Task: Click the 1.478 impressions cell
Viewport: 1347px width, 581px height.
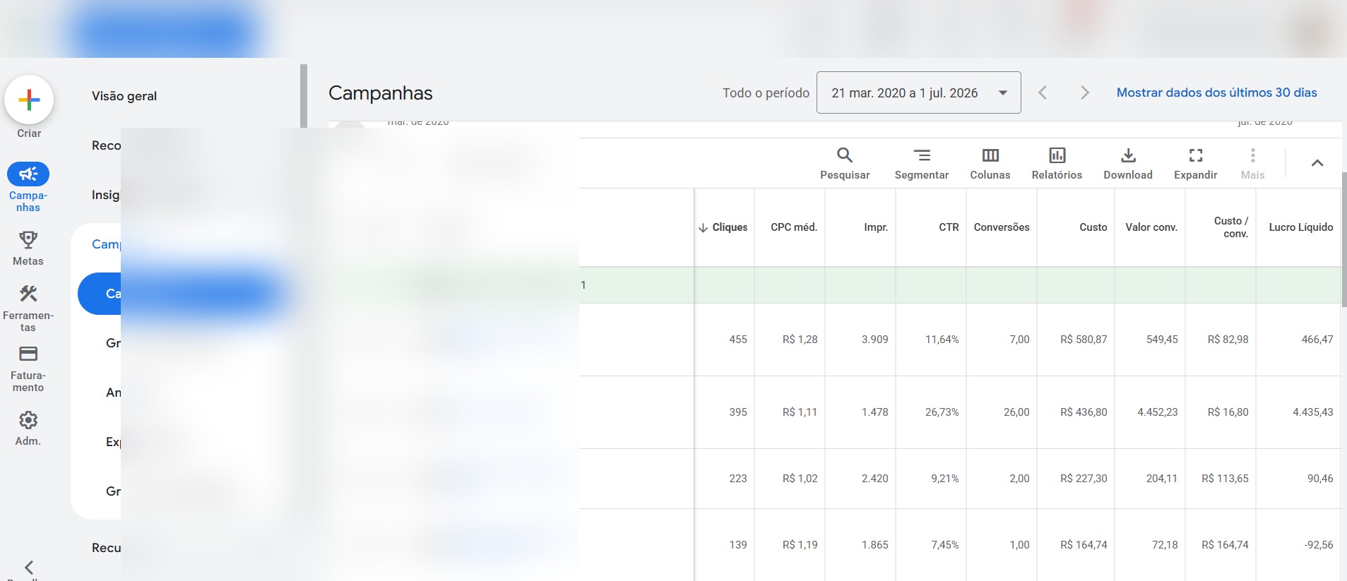Action: point(875,412)
